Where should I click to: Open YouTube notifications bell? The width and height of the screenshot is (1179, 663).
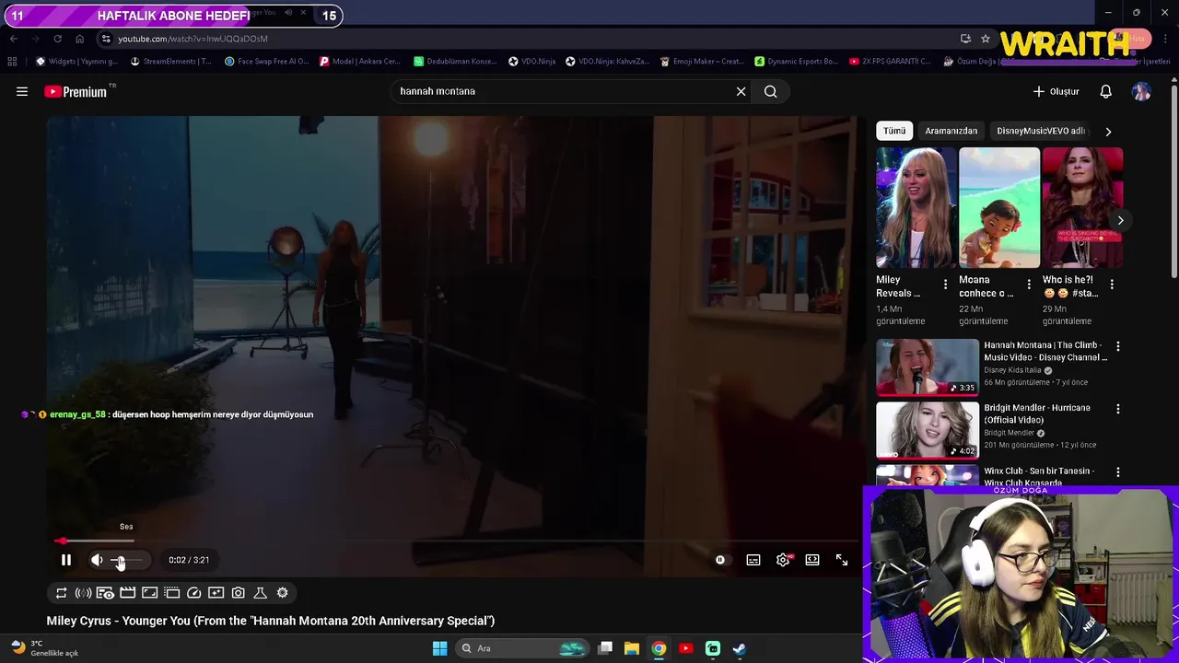[x=1105, y=91]
